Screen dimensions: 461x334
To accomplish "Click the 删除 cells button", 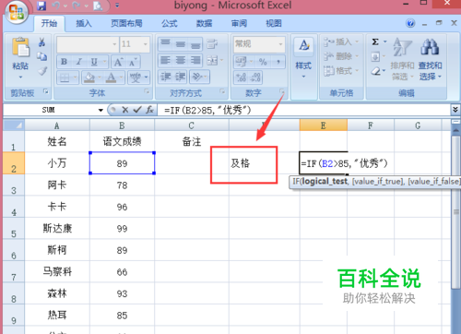I will pyautogui.click(x=341, y=56).
